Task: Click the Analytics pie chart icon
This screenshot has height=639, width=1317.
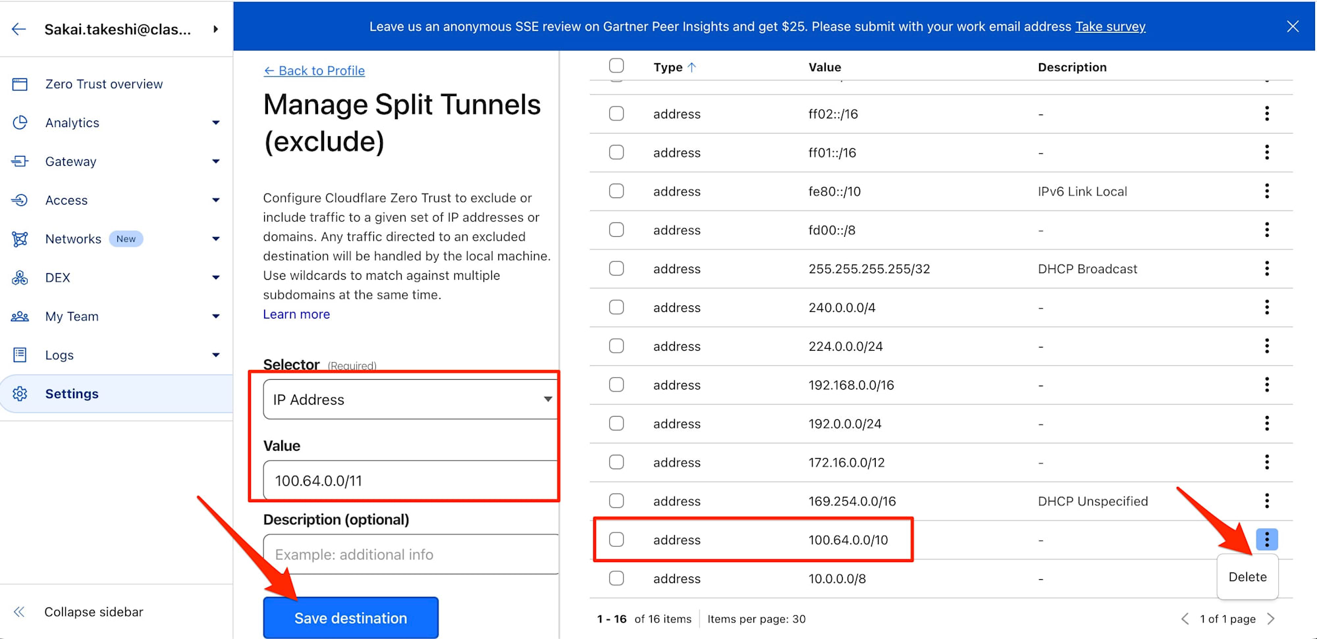Action: [x=20, y=122]
